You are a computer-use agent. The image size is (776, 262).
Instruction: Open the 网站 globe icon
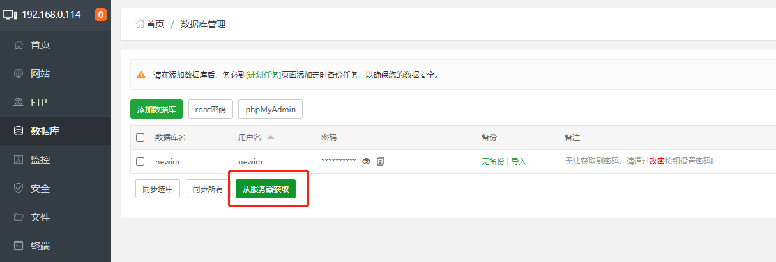point(19,73)
